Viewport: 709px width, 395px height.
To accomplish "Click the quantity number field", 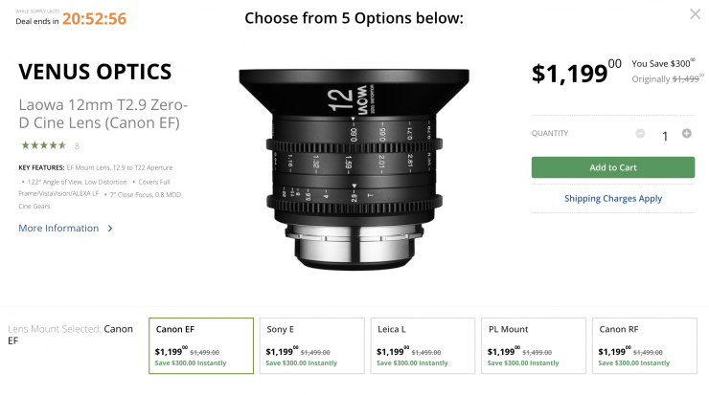I will click(664, 135).
